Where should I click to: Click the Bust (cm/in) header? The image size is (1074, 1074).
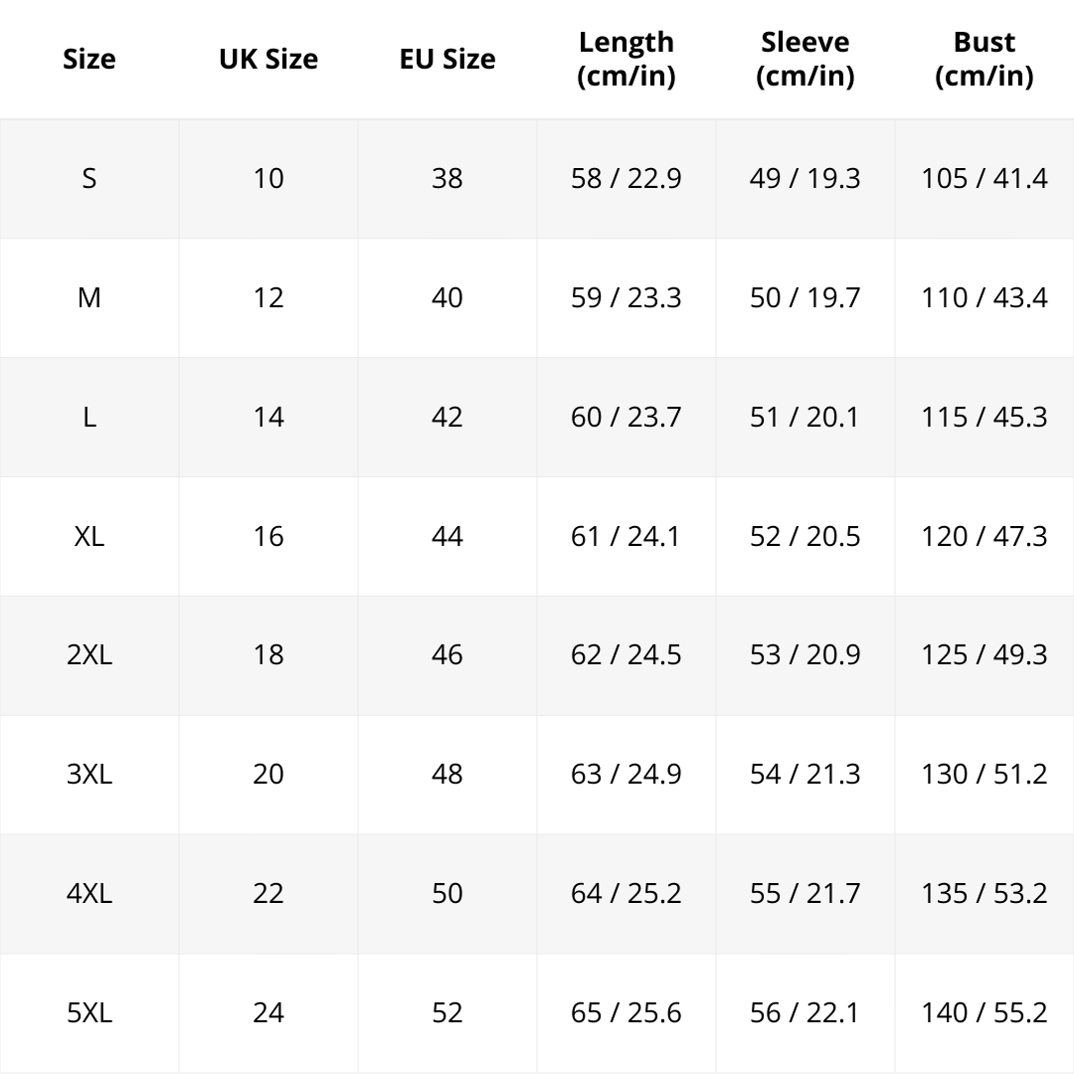[x=984, y=59]
